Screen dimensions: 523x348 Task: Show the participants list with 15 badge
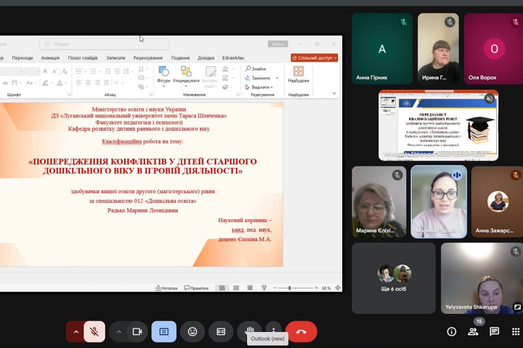473,331
